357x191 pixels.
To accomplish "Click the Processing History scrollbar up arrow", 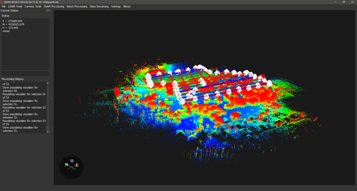I will (48, 83).
